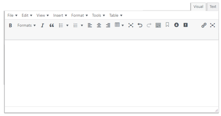The width and height of the screenshot is (221, 116).
Task: Open the Formats dropdown
Action: point(27,25)
